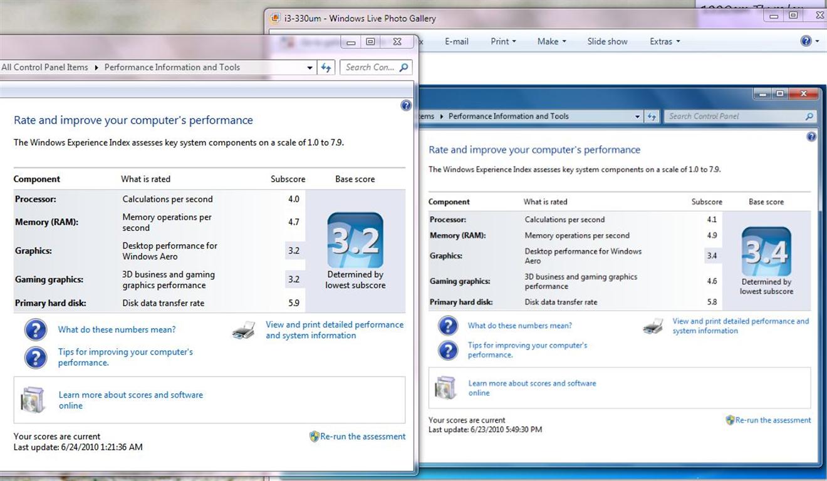This screenshot has width=827, height=481.
Task: Click the 'Calculations per second' text in the right window
Action: 564,220
